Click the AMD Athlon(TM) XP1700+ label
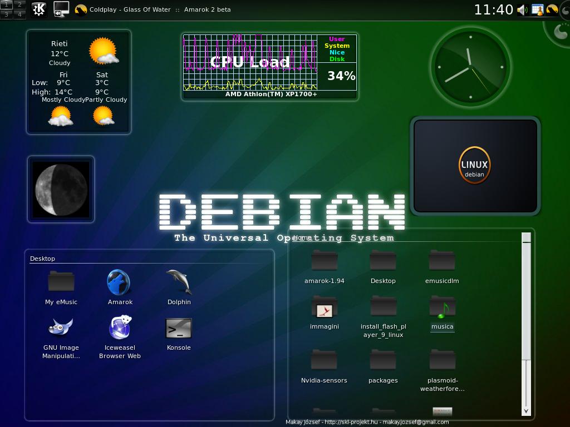 point(271,94)
